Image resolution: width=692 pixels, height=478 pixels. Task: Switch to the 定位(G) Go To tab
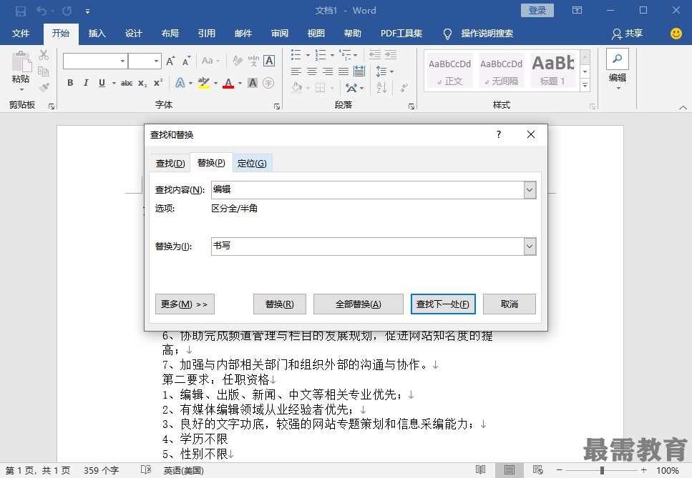click(x=252, y=164)
